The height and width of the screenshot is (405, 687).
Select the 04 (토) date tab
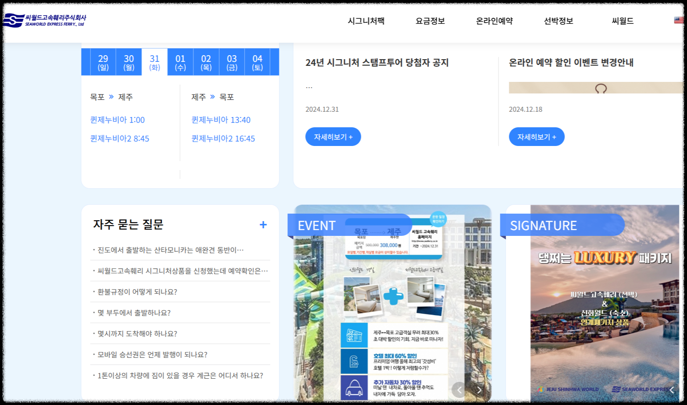tap(258, 62)
